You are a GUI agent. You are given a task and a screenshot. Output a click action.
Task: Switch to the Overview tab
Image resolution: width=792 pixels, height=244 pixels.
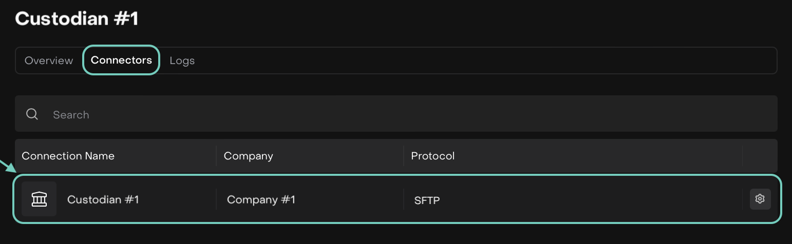pyautogui.click(x=49, y=60)
